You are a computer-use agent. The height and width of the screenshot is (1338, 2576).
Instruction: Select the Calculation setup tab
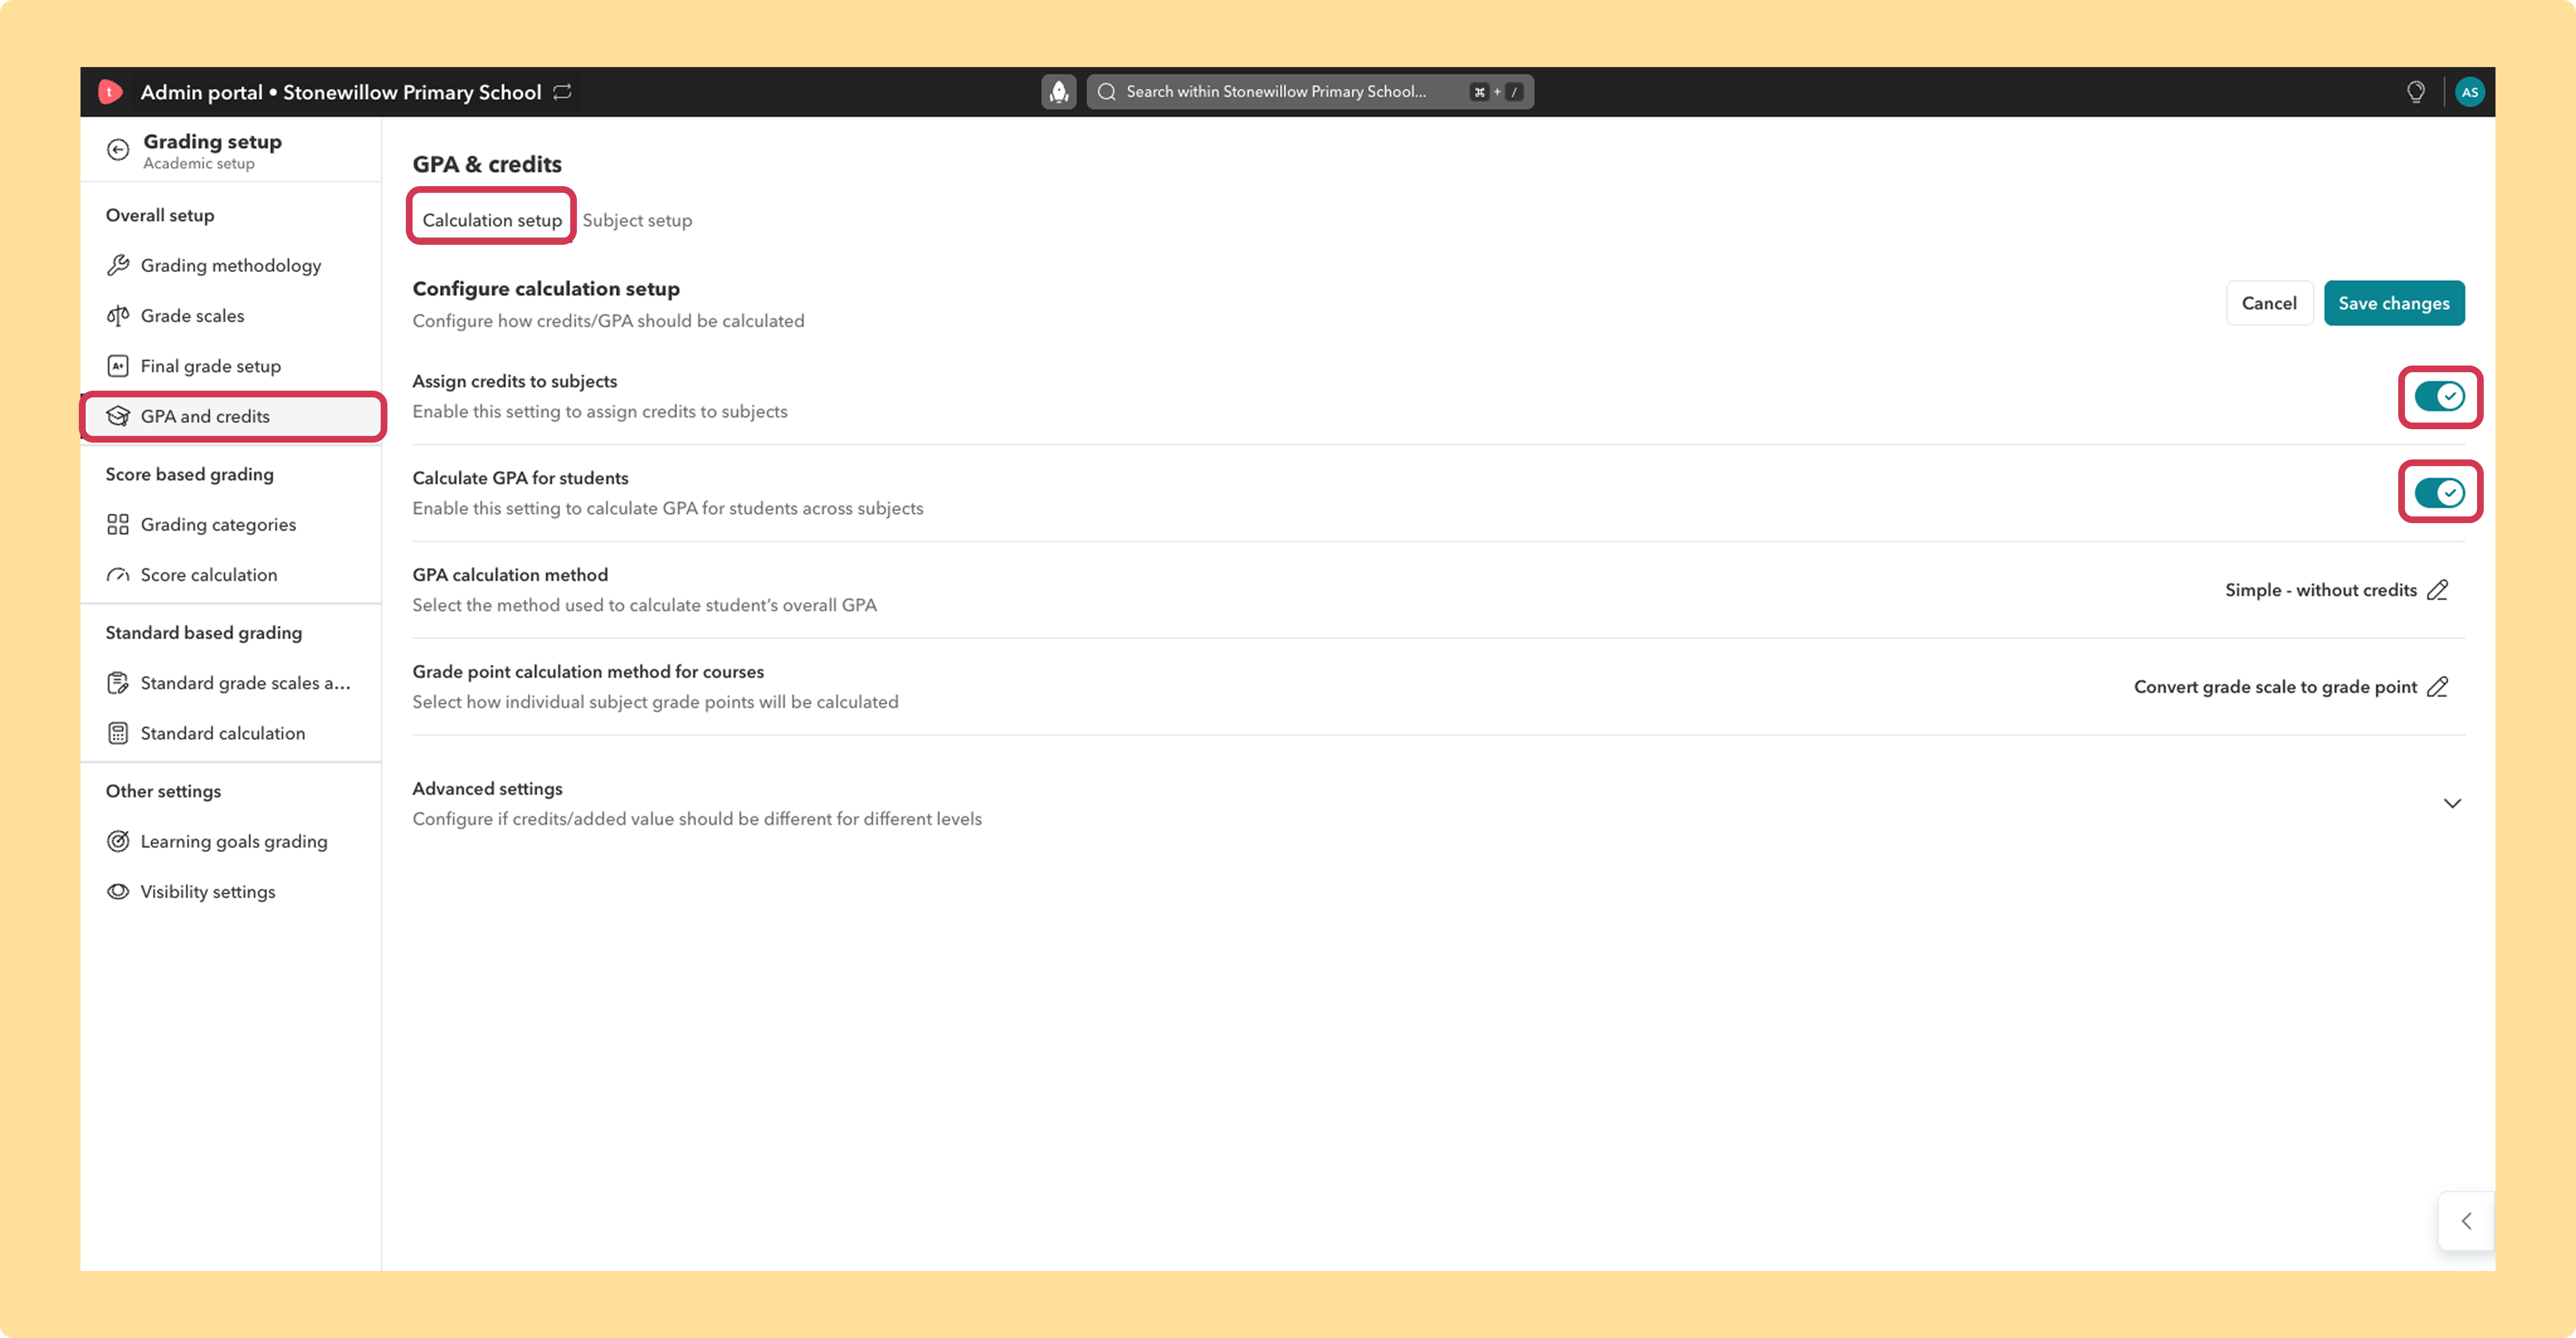492,220
